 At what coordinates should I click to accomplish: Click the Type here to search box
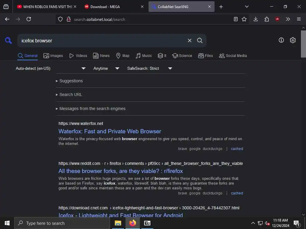pyautogui.click(x=62, y=223)
